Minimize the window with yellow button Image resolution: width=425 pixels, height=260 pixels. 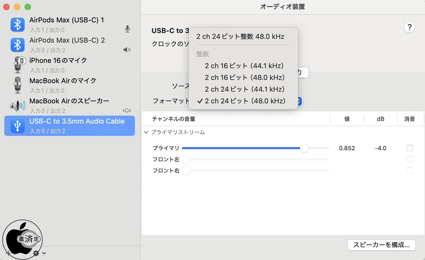17,7
